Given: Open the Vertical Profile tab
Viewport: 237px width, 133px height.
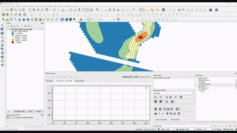Looking at the screenshot, I should click(79, 81).
